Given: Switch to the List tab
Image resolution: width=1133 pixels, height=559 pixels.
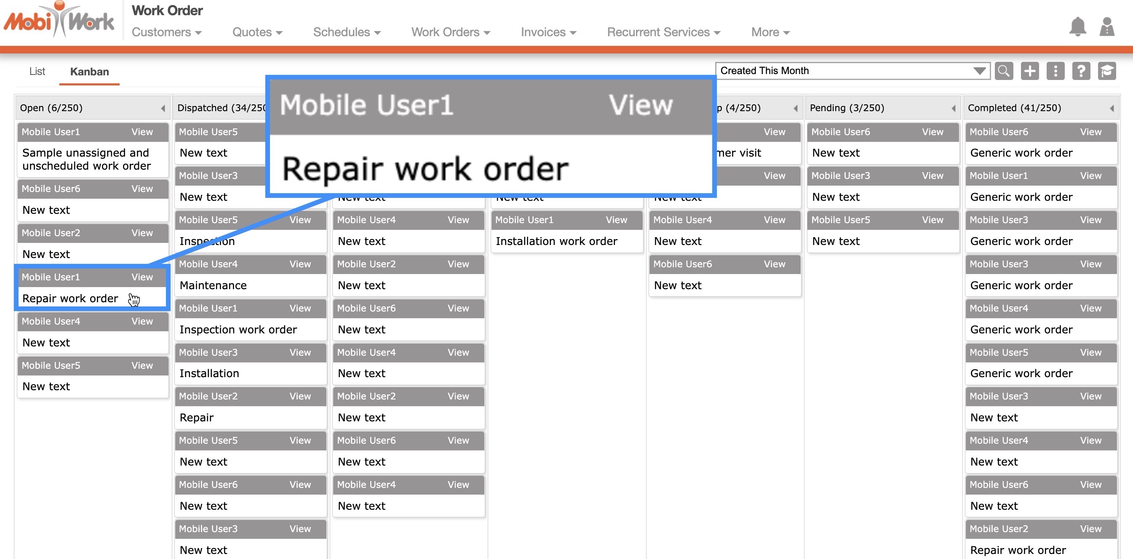Looking at the screenshot, I should [37, 71].
